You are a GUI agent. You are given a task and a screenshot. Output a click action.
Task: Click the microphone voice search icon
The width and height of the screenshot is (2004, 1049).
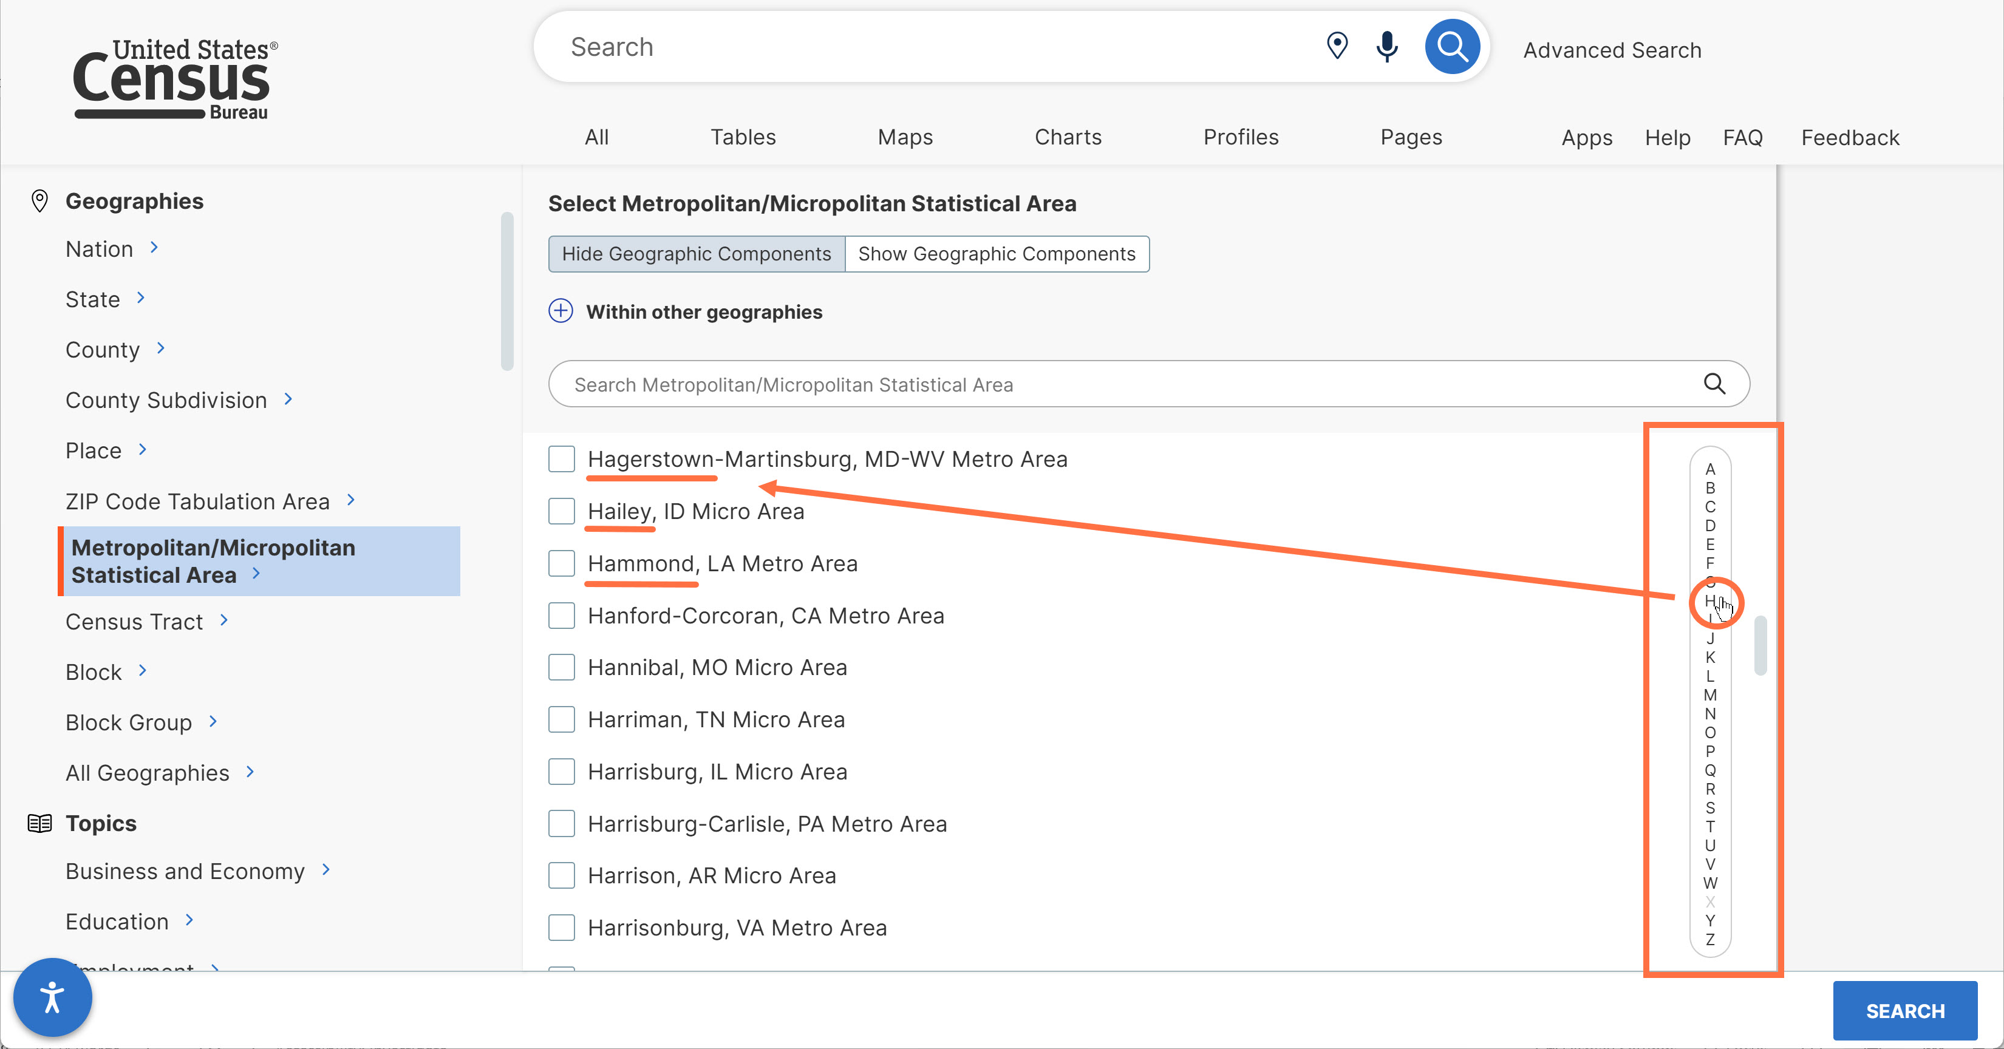1386,47
